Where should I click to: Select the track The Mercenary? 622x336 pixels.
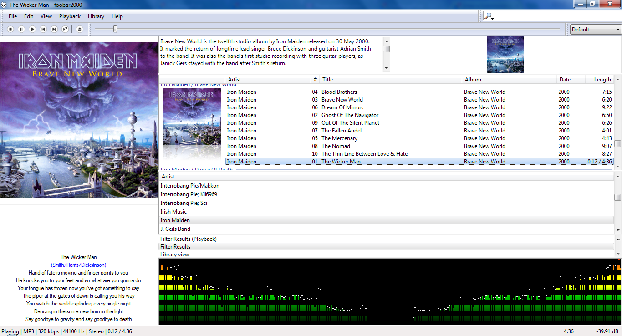pos(420,138)
